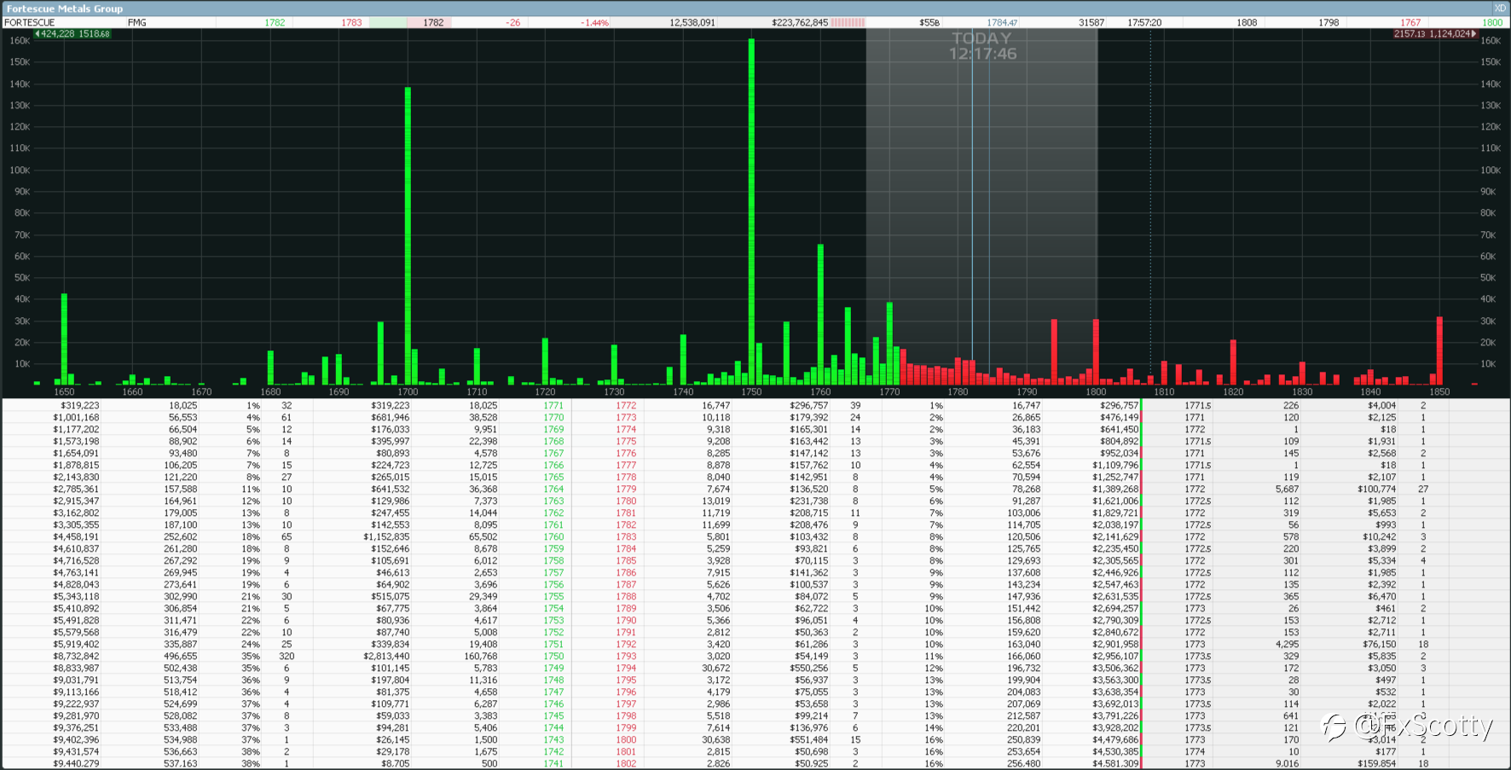Click the bid volume 38,528

[x=483, y=418]
